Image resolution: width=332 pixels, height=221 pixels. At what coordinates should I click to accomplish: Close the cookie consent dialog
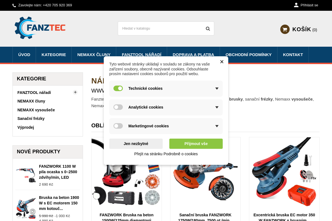point(222,62)
